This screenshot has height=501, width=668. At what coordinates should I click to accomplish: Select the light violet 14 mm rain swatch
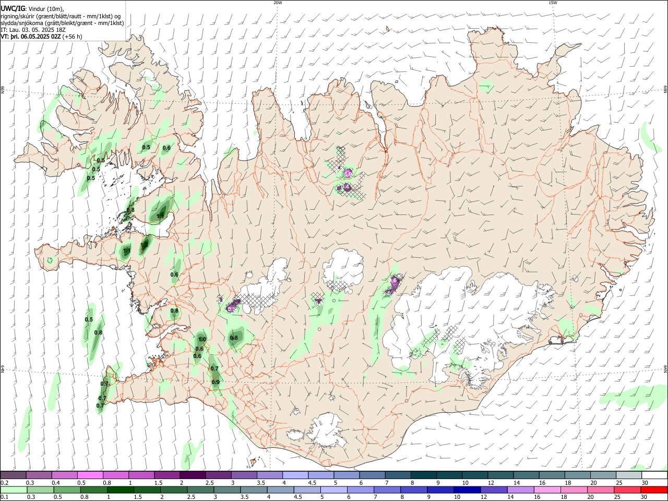520,490
